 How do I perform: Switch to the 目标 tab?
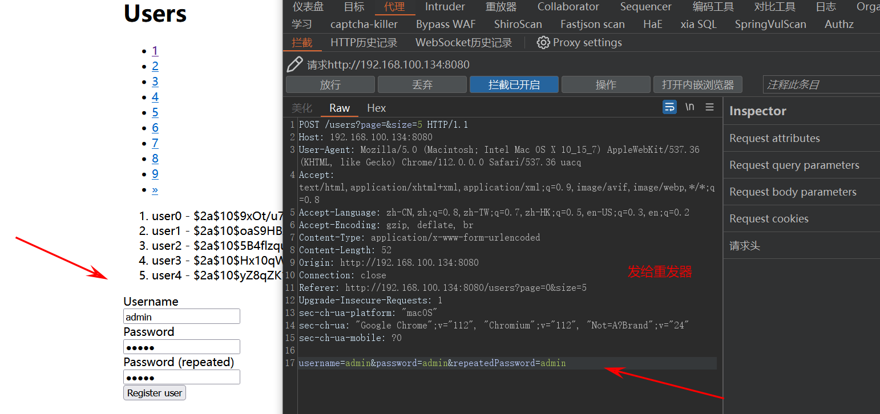354,7
